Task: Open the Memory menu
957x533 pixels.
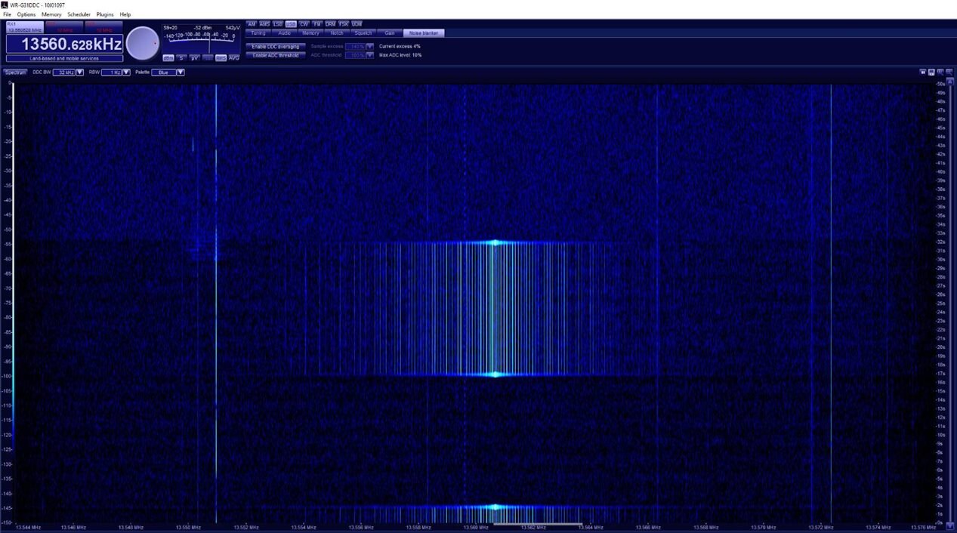Action: (51, 14)
